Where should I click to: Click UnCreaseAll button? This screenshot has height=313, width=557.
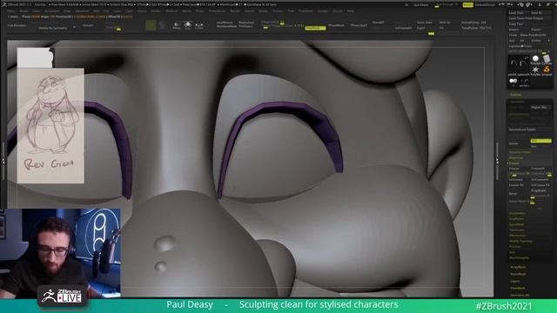tap(540, 180)
